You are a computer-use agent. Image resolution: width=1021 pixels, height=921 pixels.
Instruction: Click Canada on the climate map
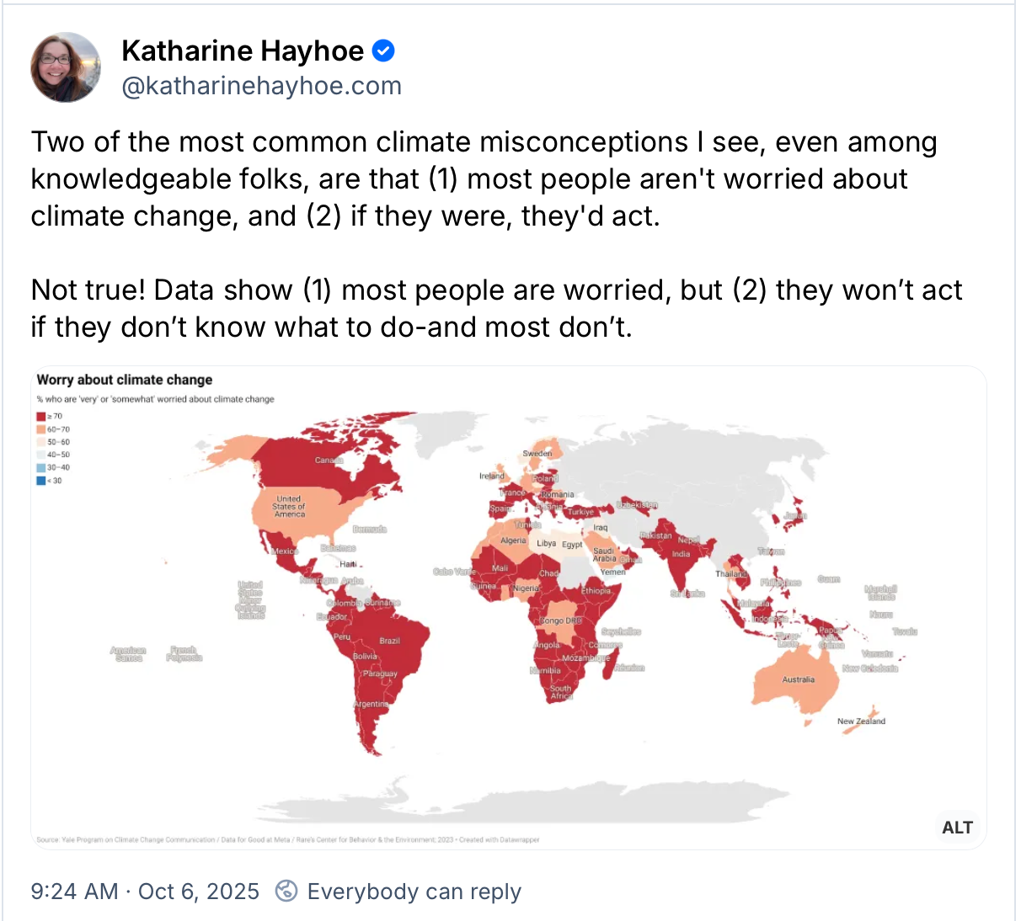329,460
